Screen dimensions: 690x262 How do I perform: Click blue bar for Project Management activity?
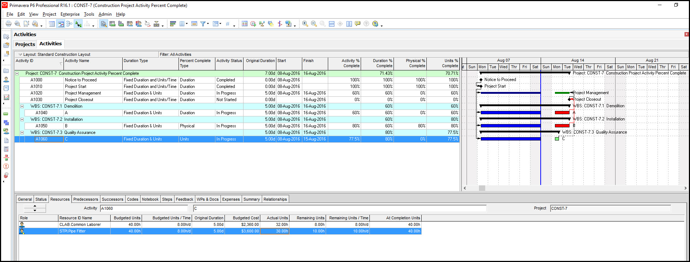pyautogui.click(x=510, y=93)
